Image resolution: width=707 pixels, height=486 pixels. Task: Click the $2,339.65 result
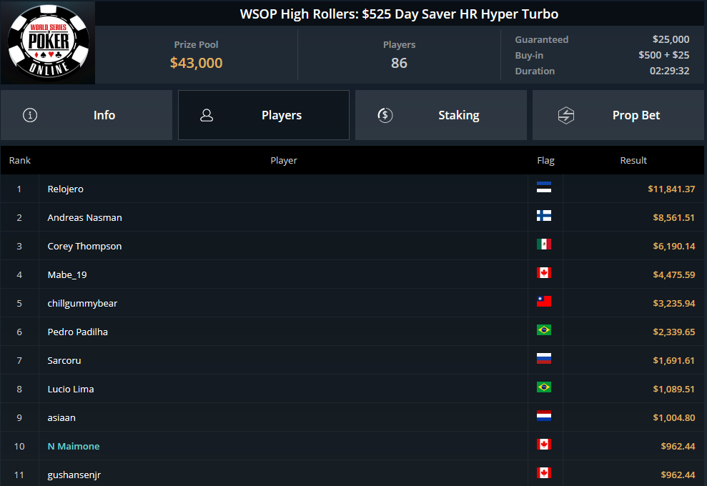pyautogui.click(x=673, y=332)
